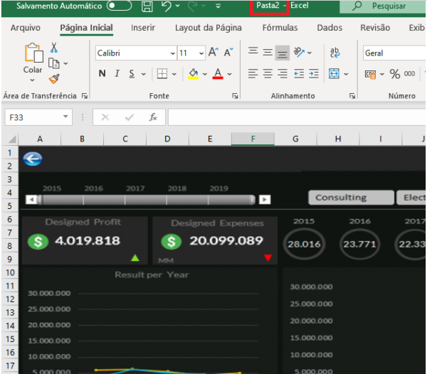Open Customize Quick Access Toolbar dropdown
427x374 pixels.
218,6
